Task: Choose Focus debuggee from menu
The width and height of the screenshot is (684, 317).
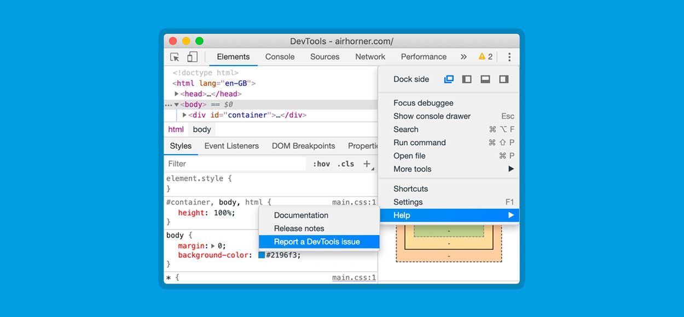Action: 449,103
